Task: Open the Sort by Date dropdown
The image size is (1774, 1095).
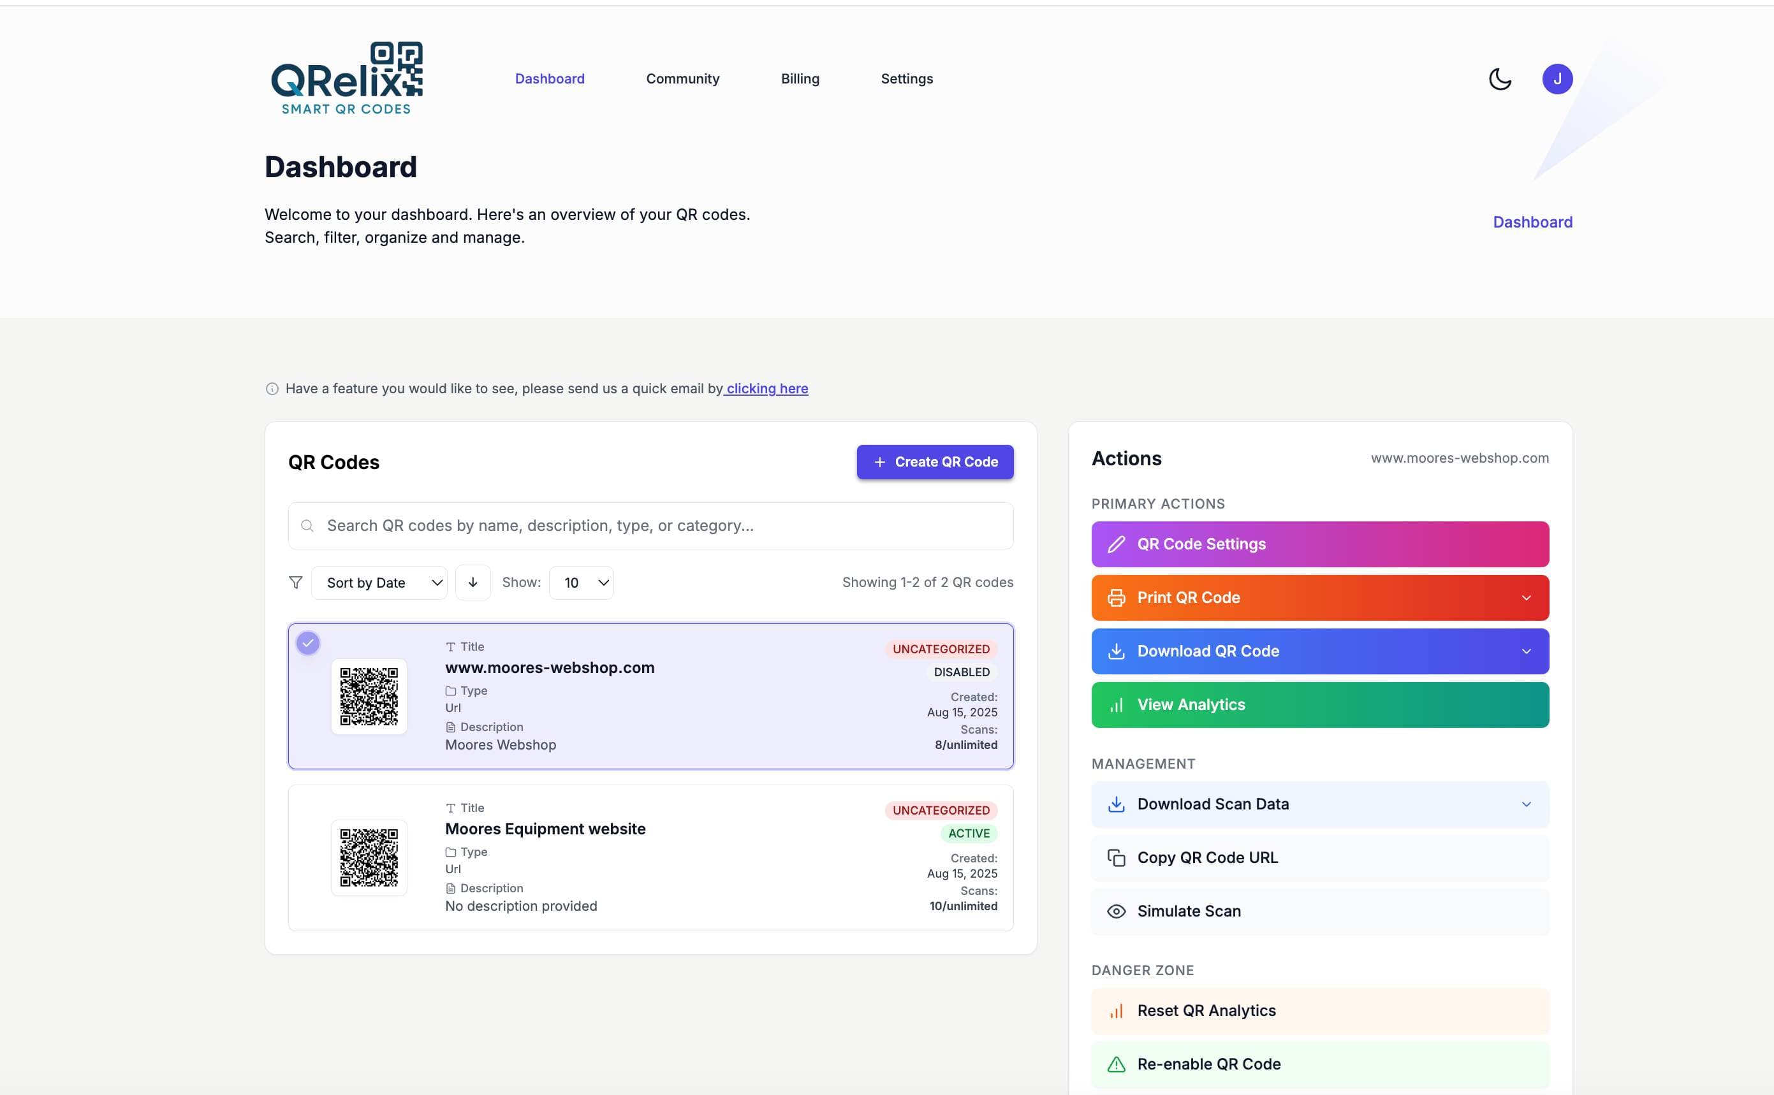Action: click(379, 583)
